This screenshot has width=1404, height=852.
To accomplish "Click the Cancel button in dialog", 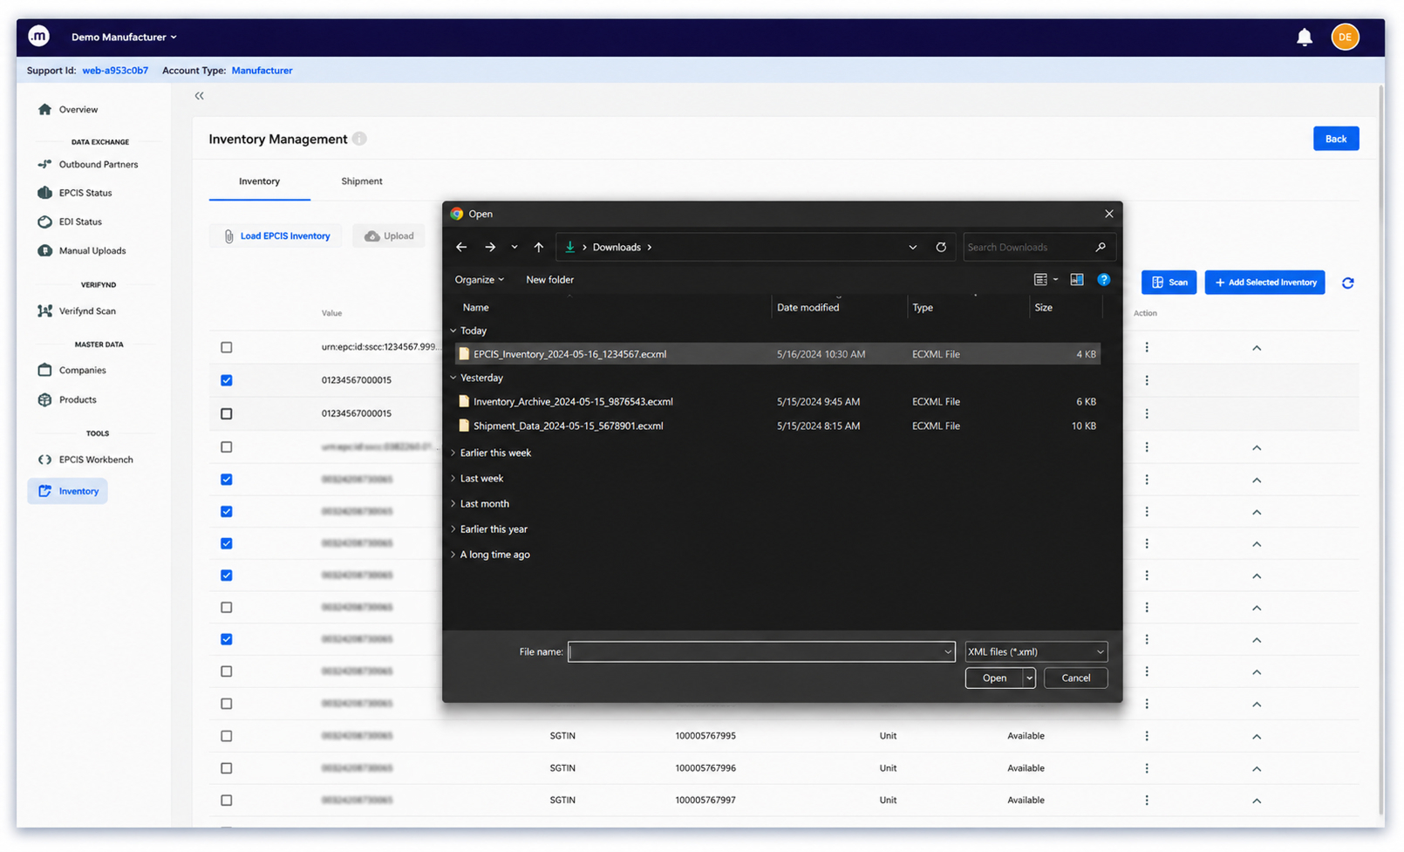I will [1075, 678].
